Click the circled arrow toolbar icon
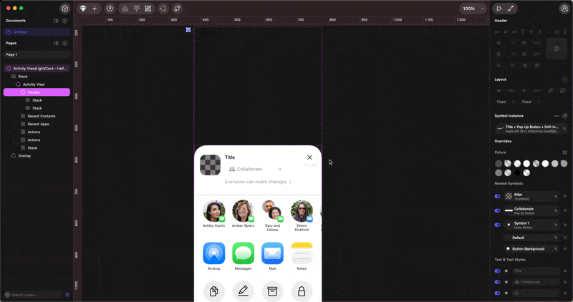The image size is (573, 302). pos(110,9)
